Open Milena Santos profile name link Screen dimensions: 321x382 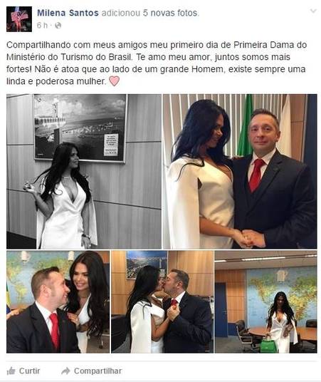[x=68, y=13]
